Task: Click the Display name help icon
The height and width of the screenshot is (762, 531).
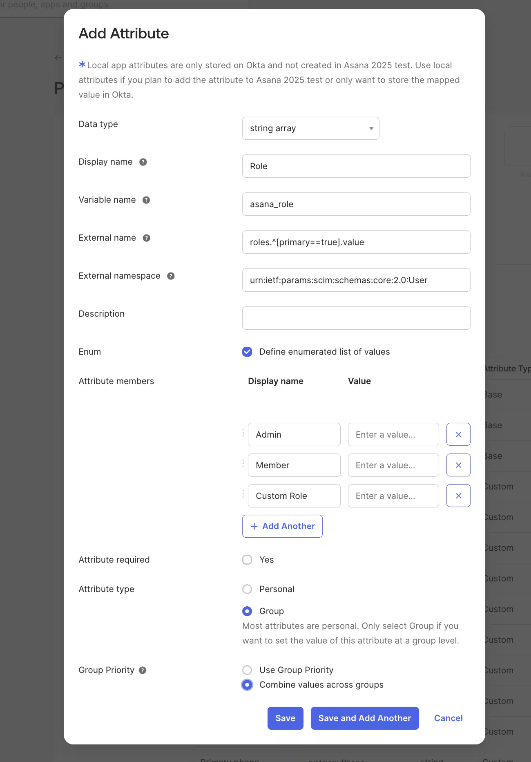Action: tap(143, 162)
